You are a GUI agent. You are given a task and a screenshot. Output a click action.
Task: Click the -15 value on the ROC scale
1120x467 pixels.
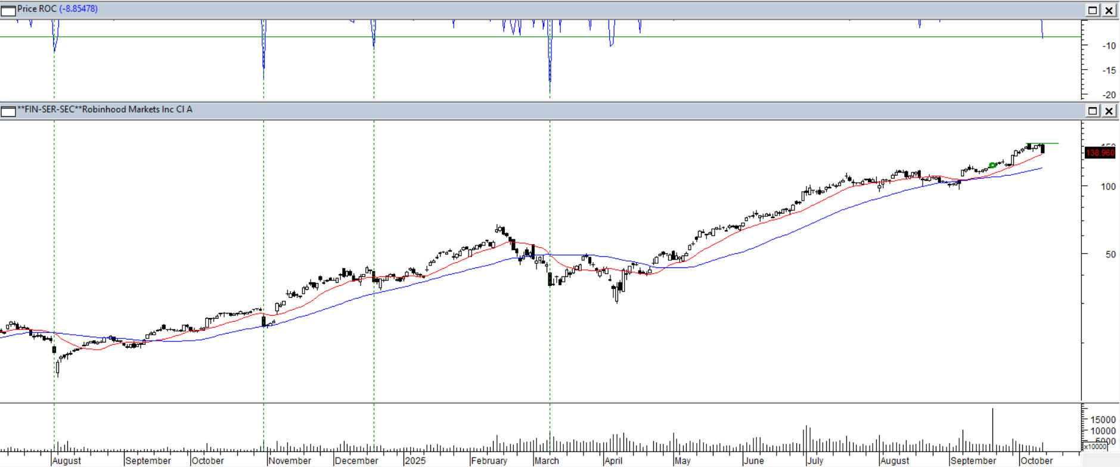[1108, 70]
